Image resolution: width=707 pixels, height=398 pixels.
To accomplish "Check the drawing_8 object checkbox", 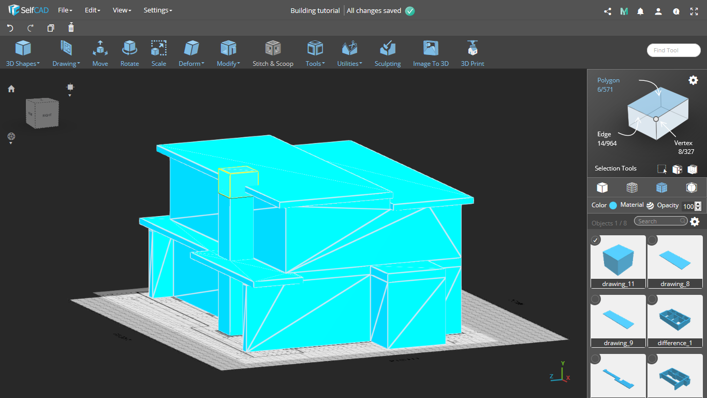I will tap(653, 240).
